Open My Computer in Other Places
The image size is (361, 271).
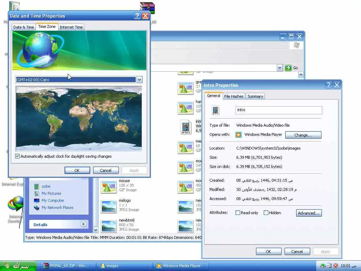click(53, 200)
